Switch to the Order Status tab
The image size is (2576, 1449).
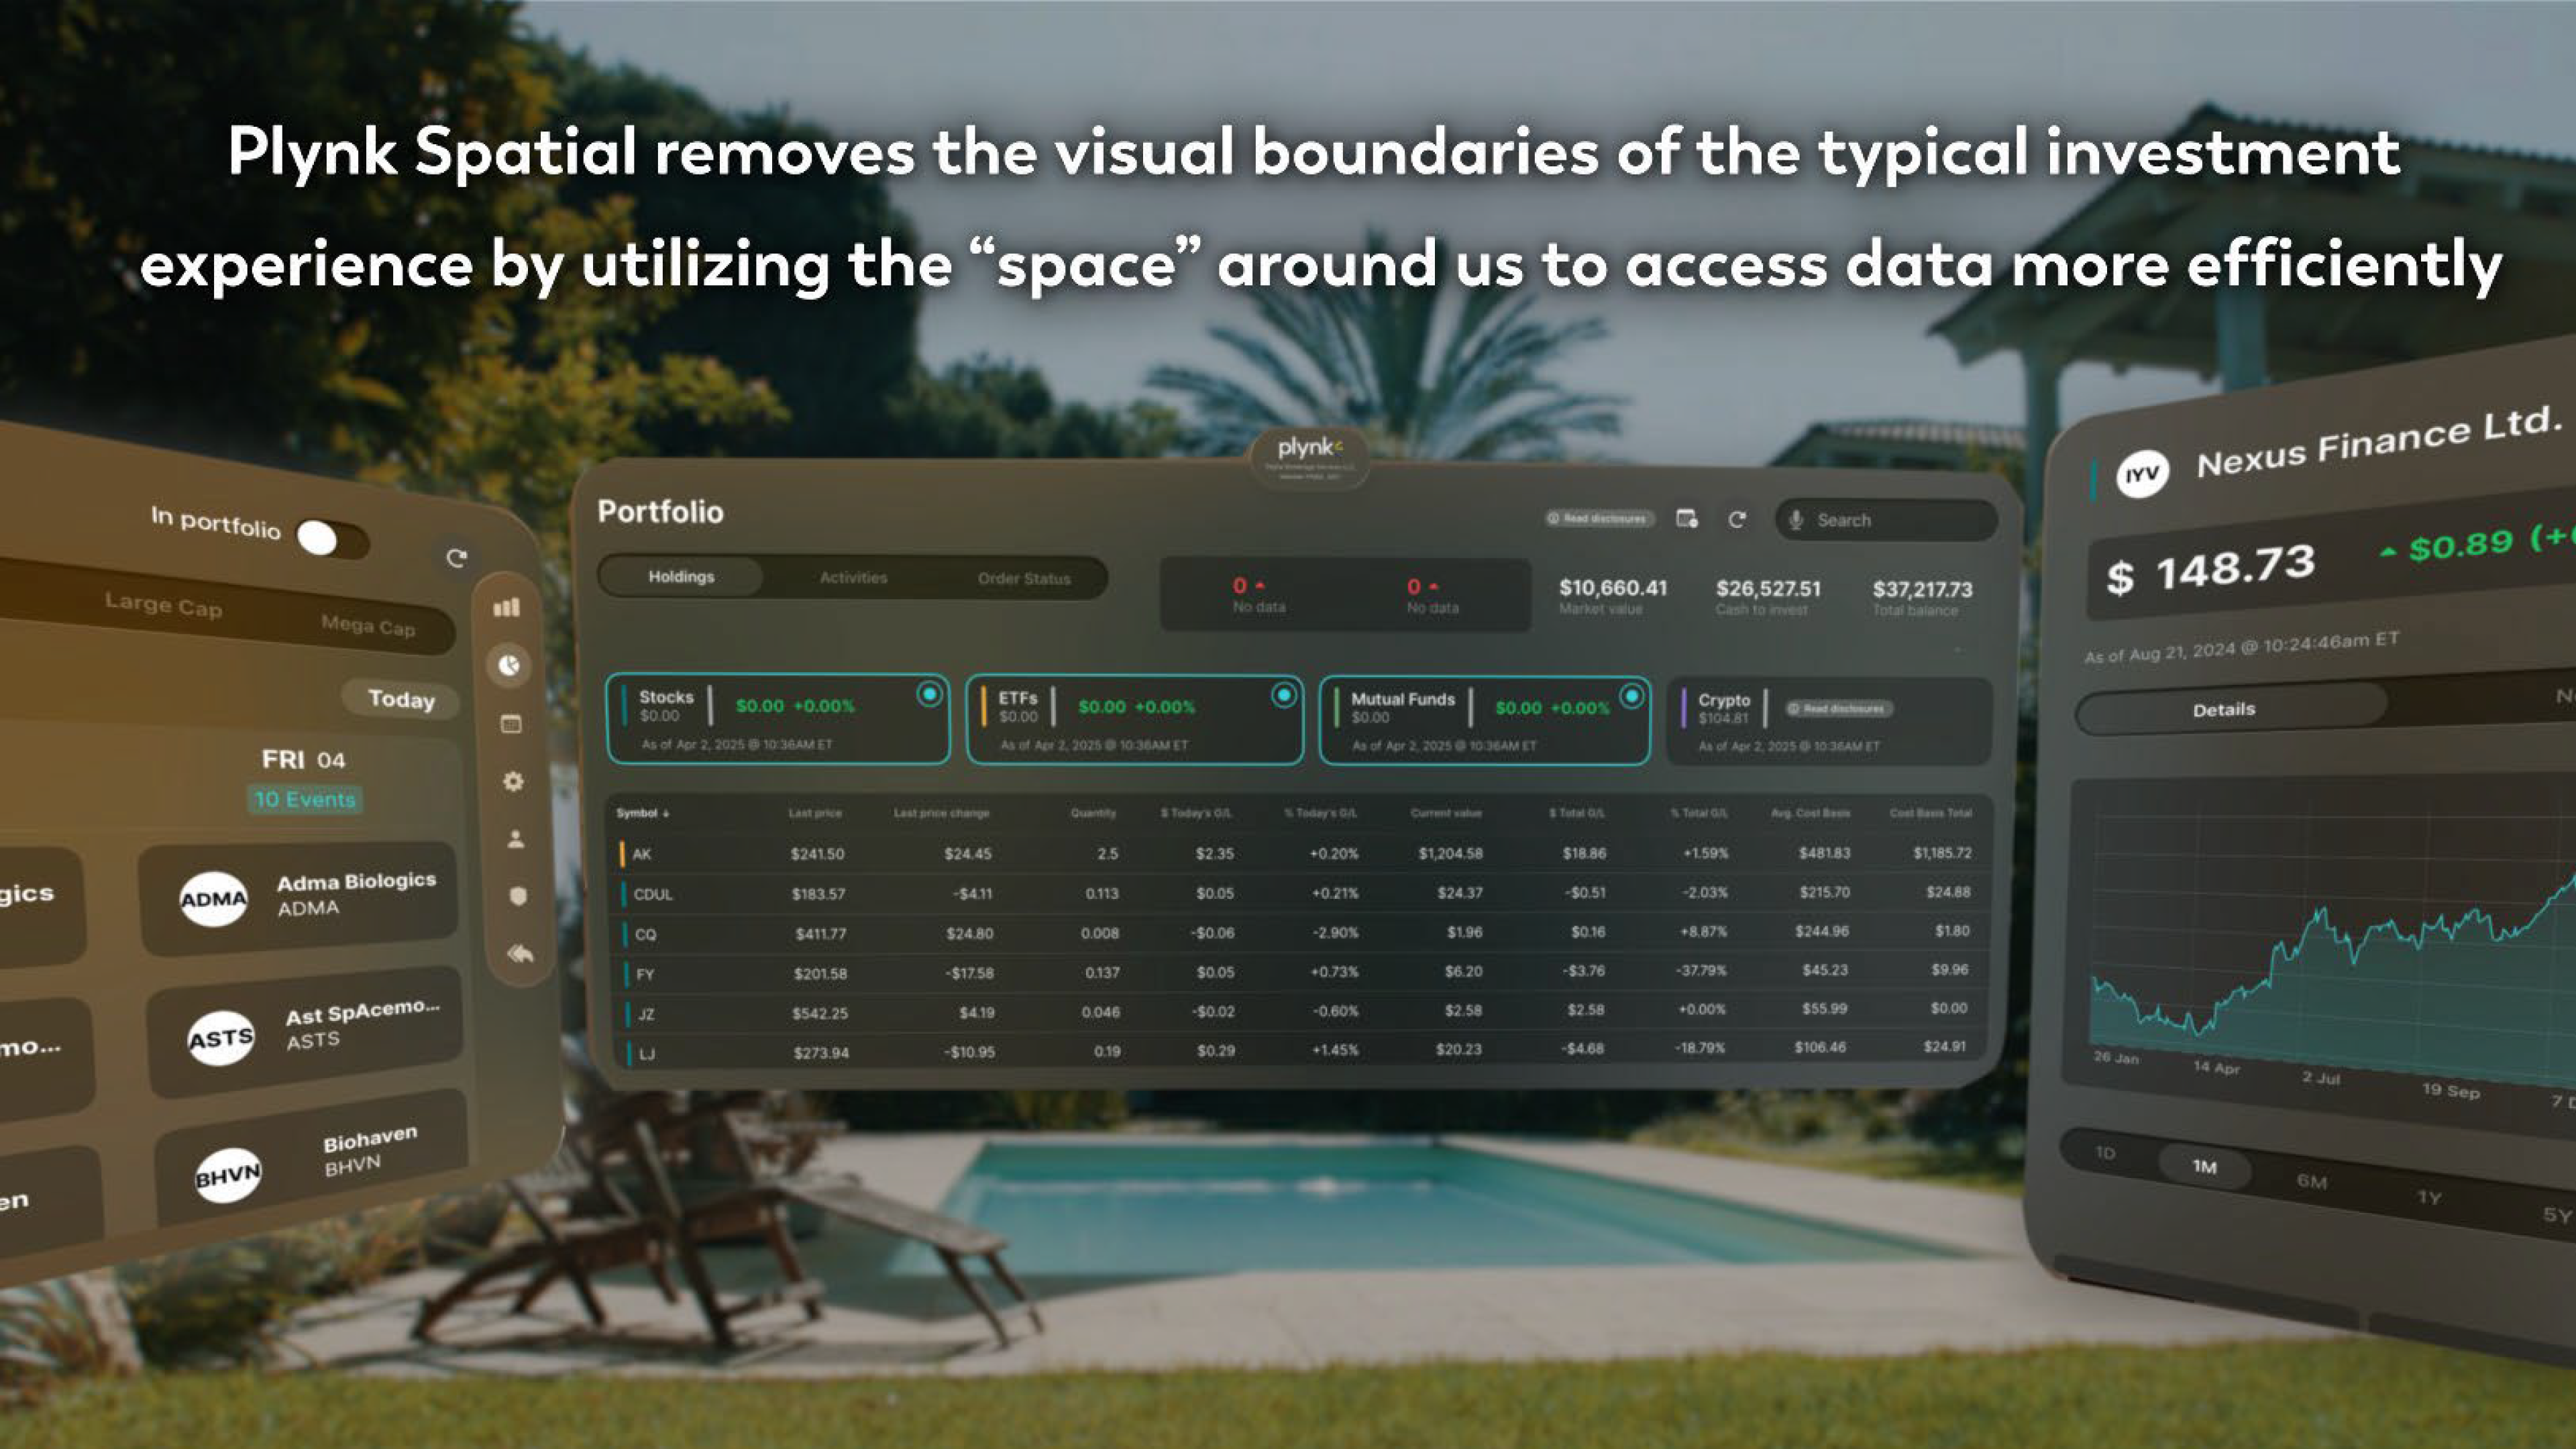point(1024,579)
